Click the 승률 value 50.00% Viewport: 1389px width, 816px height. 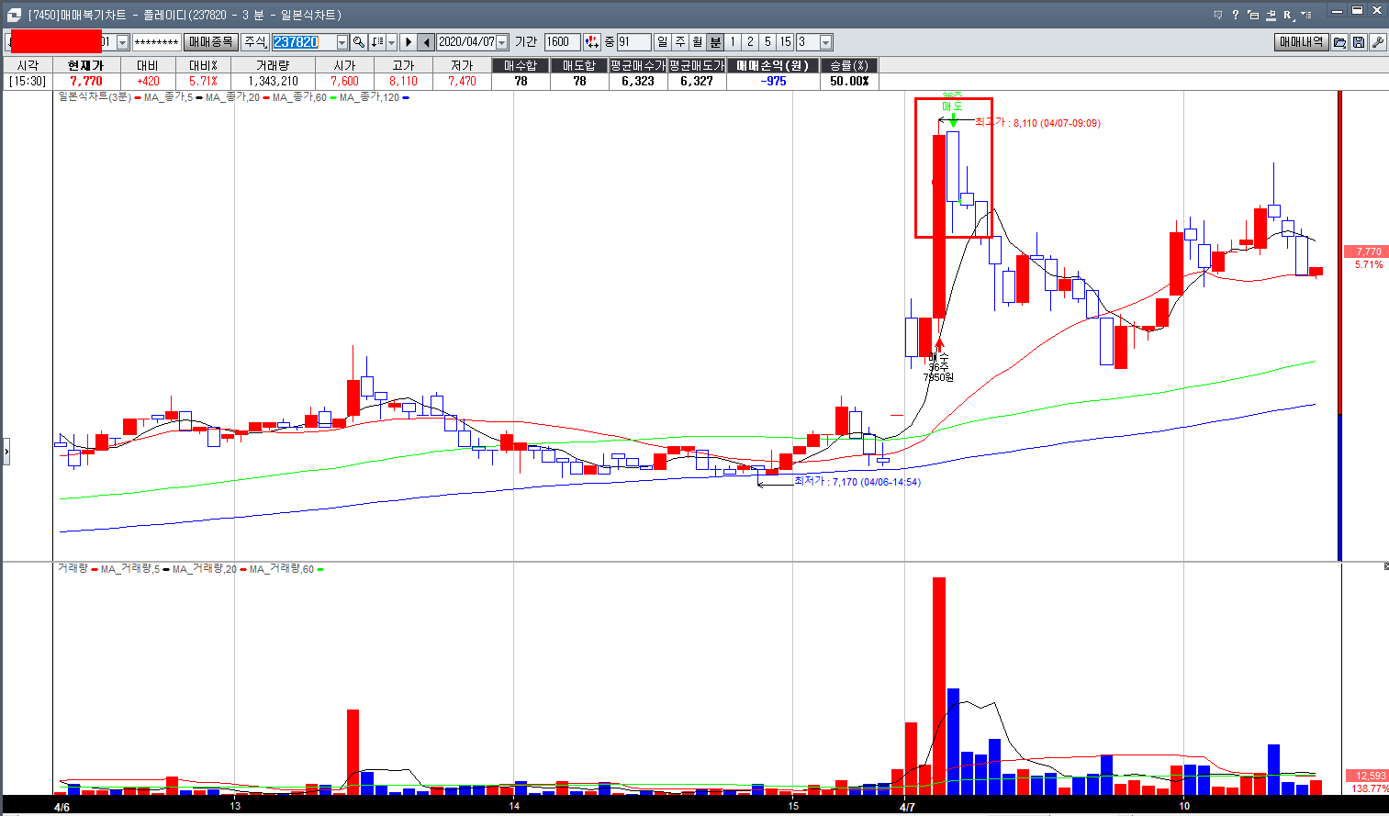pyautogui.click(x=849, y=81)
